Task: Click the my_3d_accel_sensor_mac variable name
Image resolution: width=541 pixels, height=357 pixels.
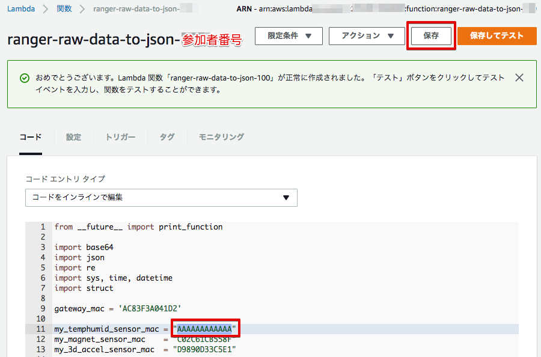Action: tap(104, 349)
